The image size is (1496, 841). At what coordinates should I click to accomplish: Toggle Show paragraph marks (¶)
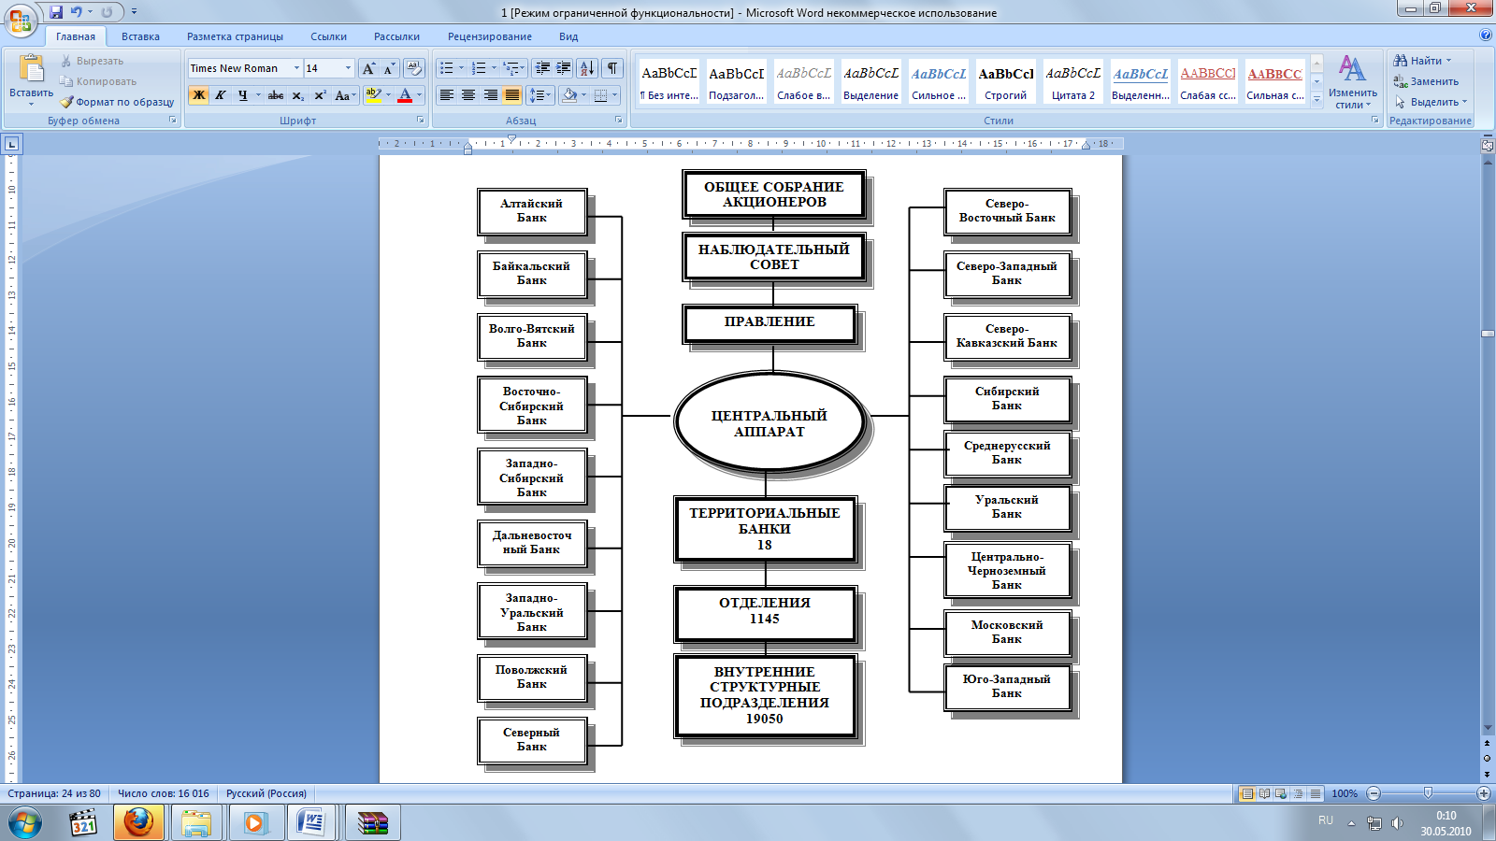tap(612, 68)
